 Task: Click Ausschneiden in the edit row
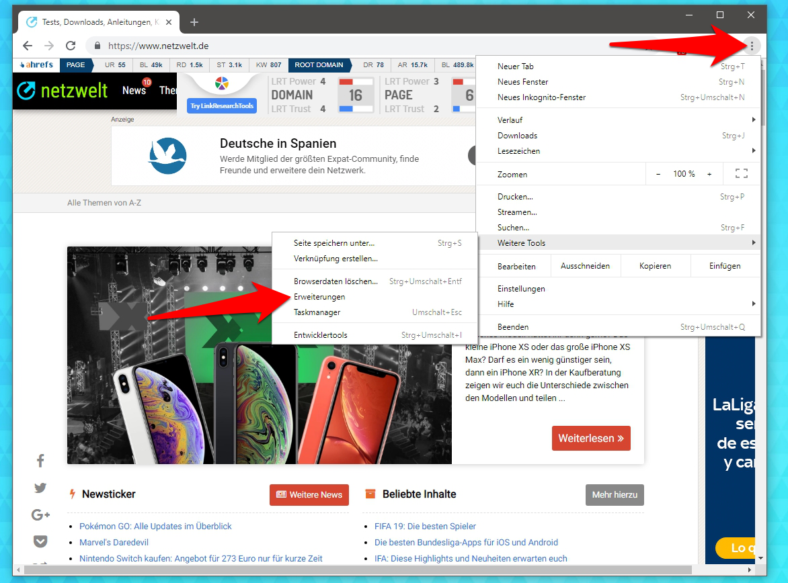[x=586, y=266]
